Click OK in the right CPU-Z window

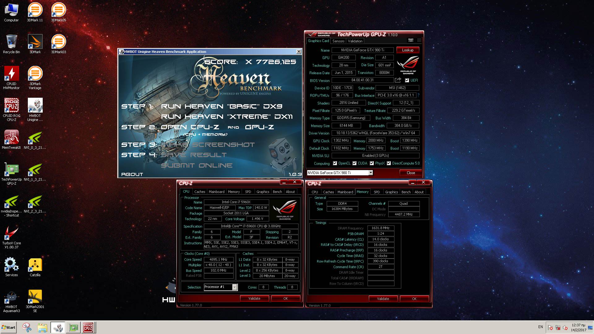[x=414, y=299]
